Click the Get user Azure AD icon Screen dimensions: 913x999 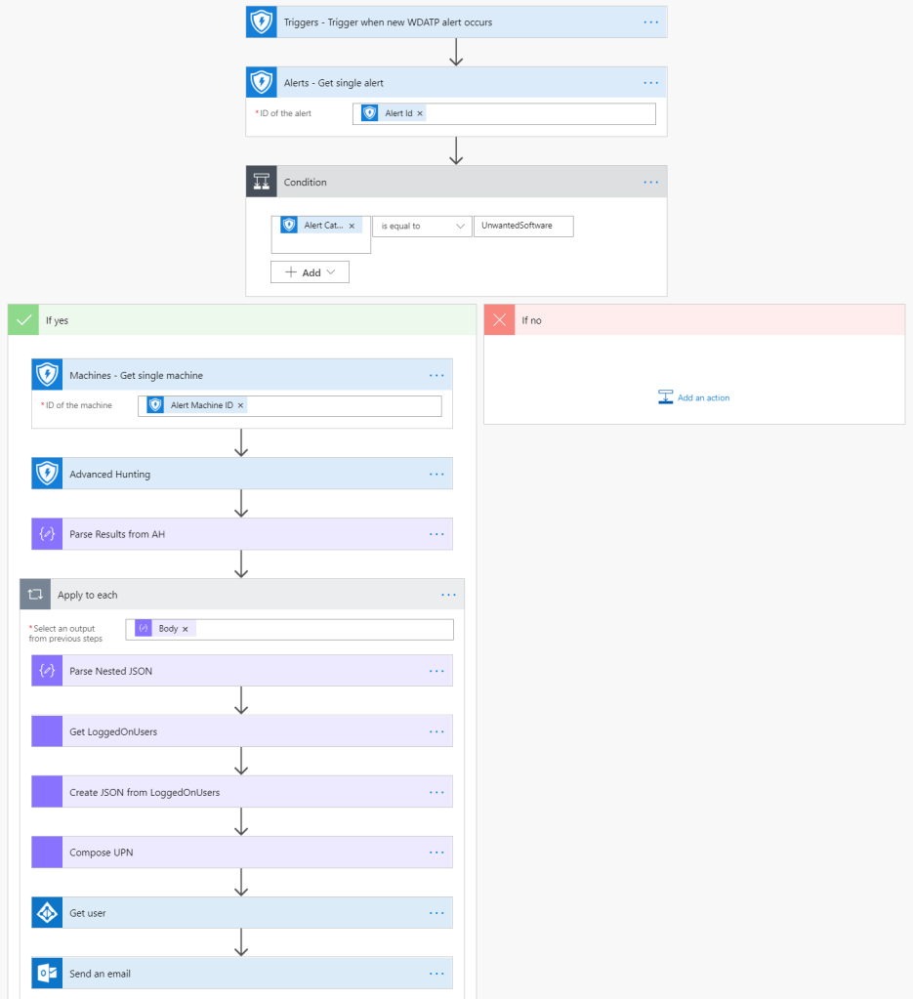point(47,913)
